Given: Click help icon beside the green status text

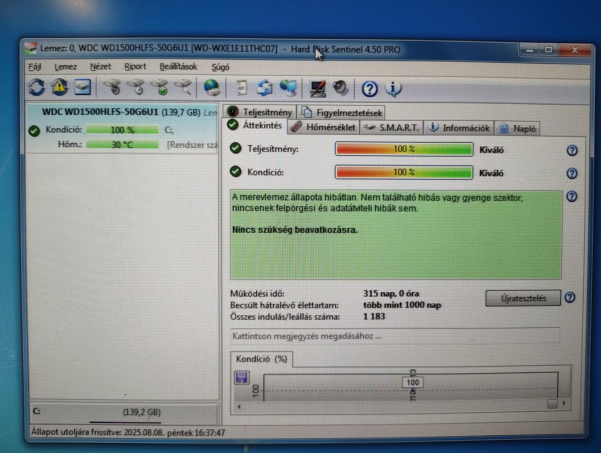Looking at the screenshot, I should (572, 196).
